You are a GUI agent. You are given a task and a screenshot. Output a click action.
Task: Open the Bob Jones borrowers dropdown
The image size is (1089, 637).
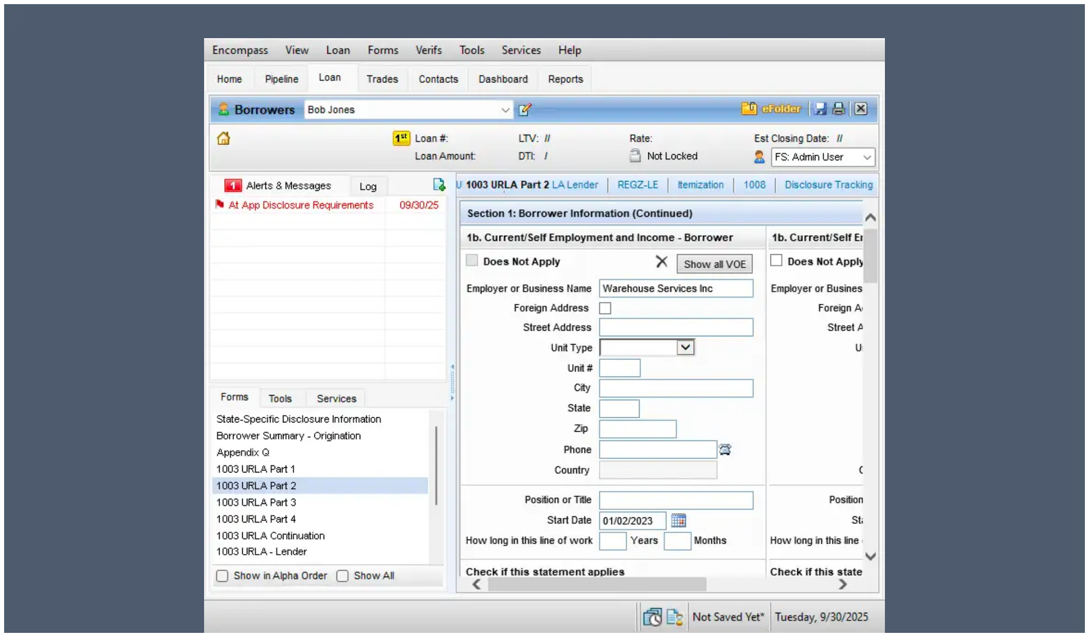504,110
